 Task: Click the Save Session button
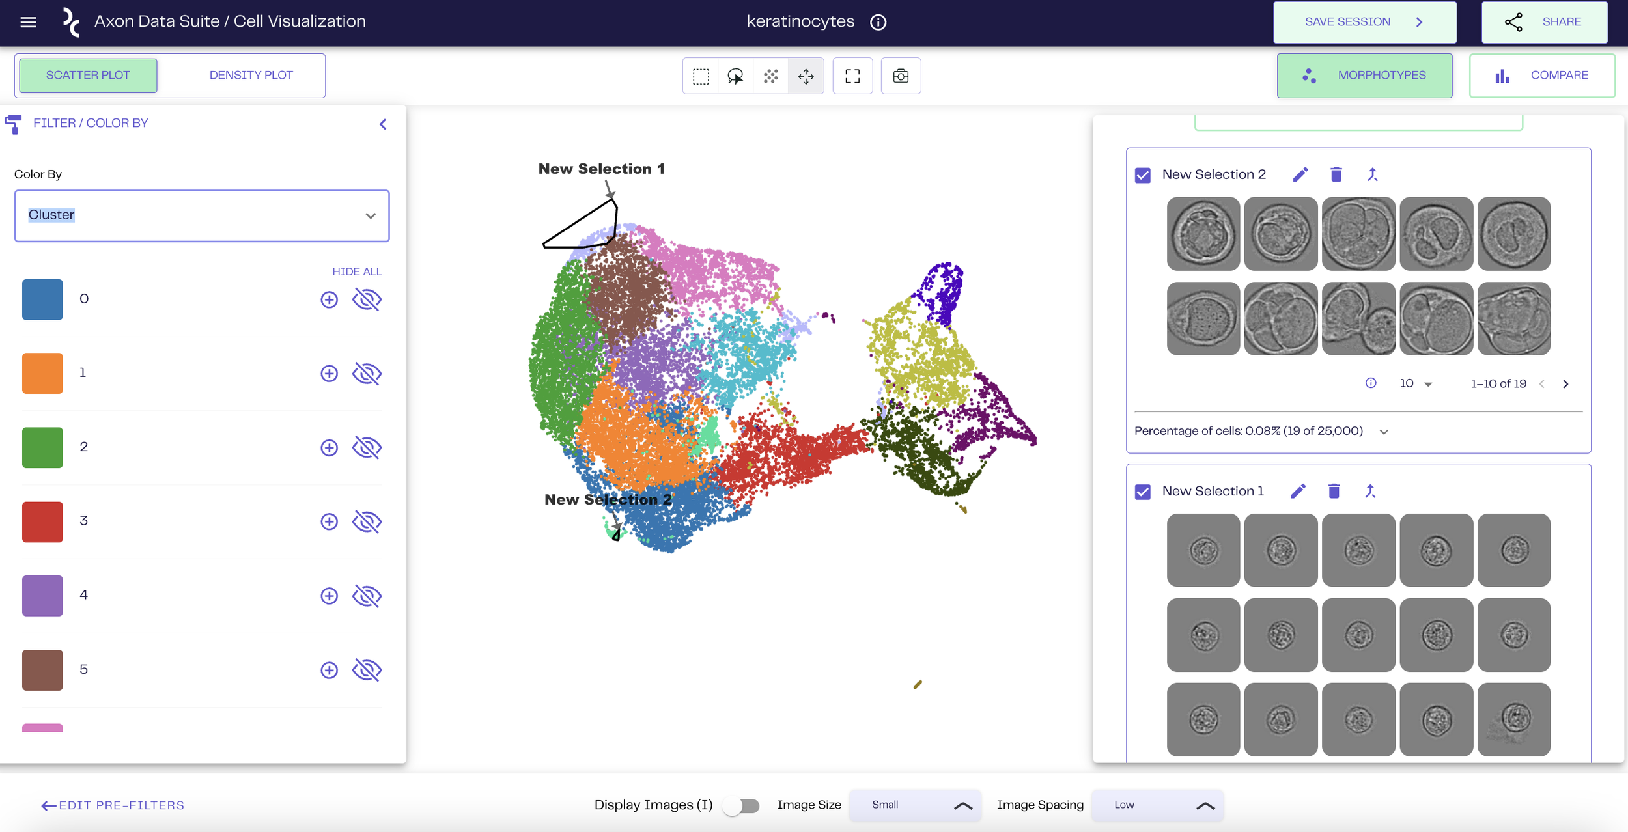tap(1364, 22)
